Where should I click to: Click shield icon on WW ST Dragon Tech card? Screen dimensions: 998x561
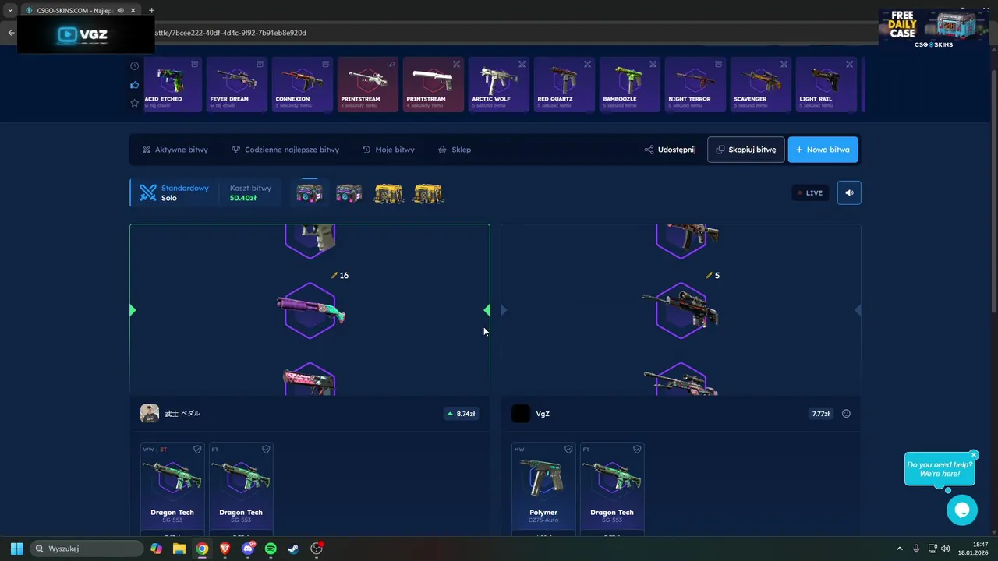(196, 450)
